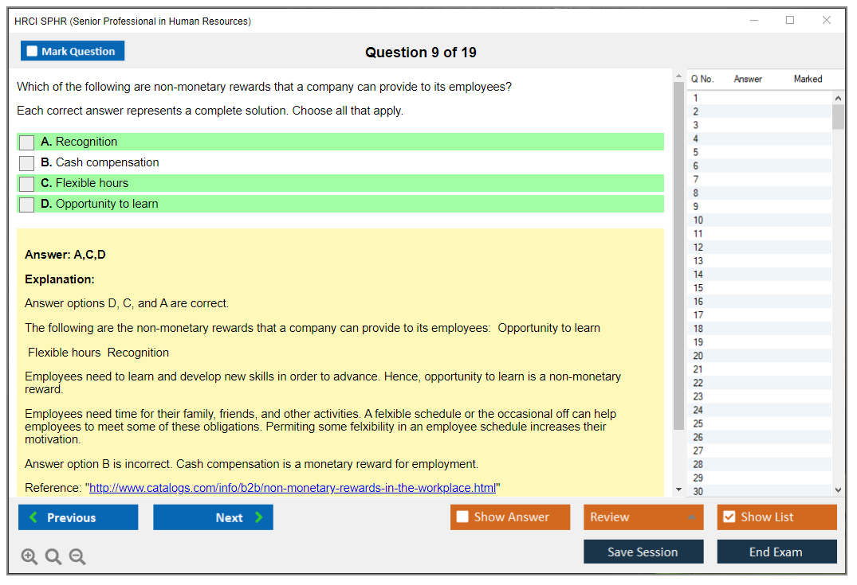Click the green left arrow on Previous
Image resolution: width=857 pixels, height=585 pixels.
coord(33,517)
